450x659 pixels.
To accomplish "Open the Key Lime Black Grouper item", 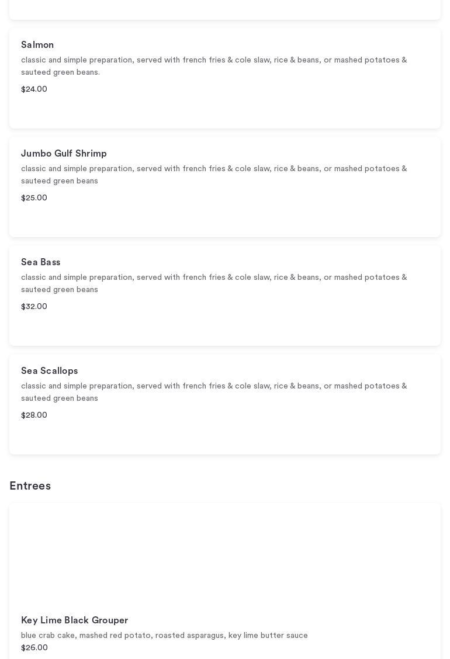I will 74,620.
